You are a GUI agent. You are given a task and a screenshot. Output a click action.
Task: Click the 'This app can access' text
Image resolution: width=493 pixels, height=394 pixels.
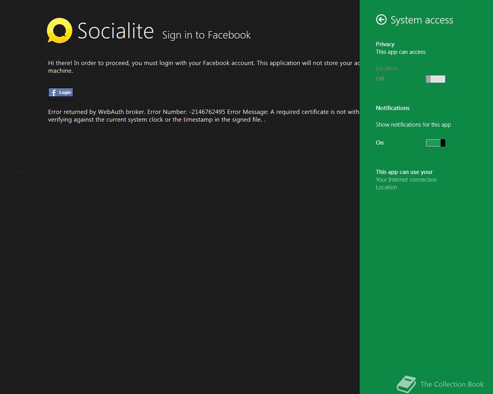point(401,52)
